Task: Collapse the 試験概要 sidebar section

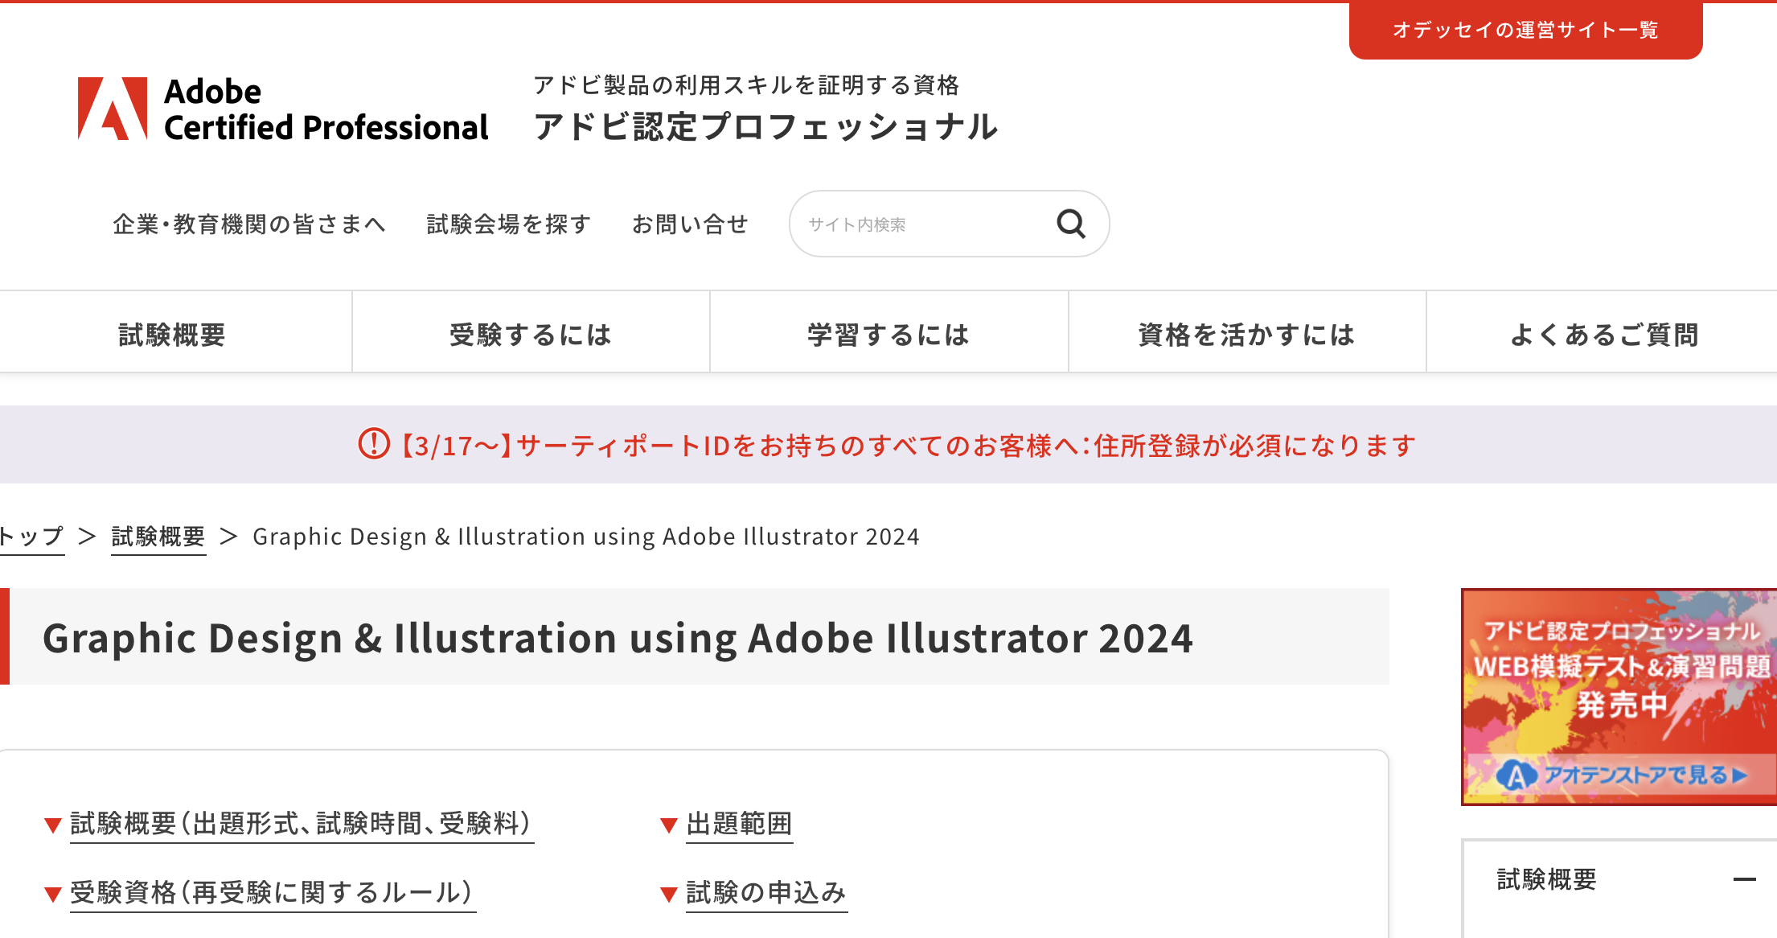Action: pos(1744,879)
